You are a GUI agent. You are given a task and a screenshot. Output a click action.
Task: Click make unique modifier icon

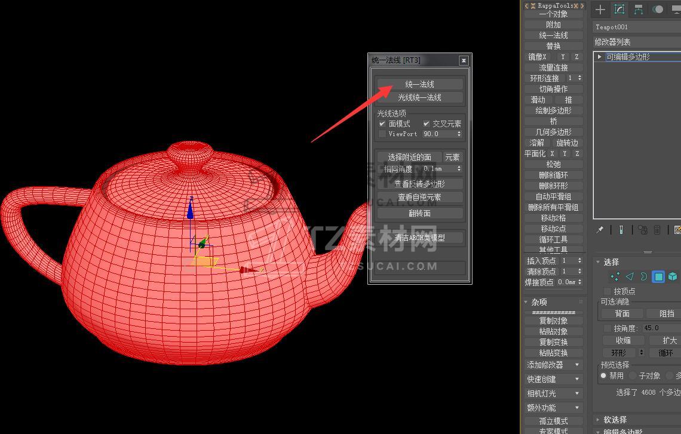click(642, 230)
